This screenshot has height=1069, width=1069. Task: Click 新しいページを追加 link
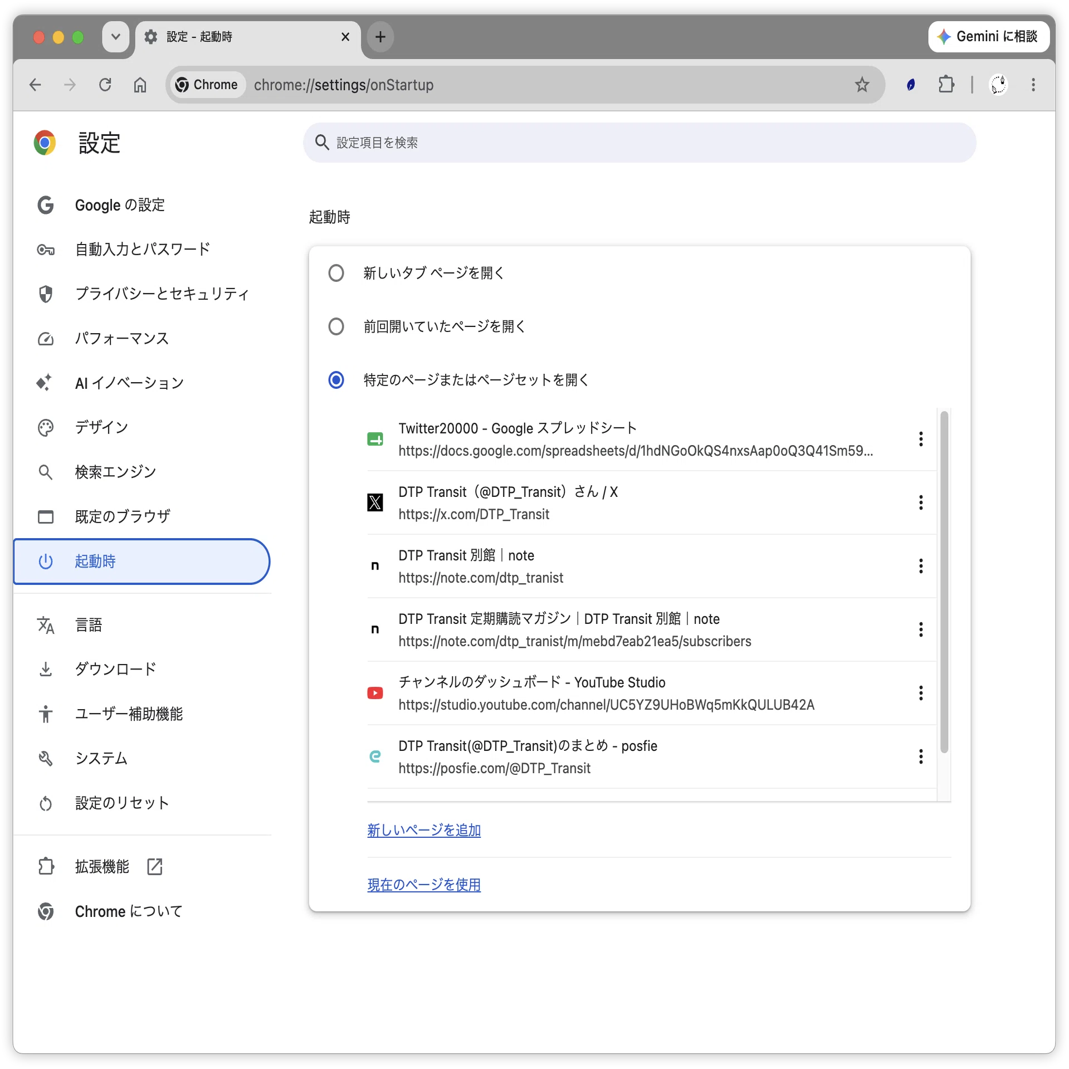coord(424,830)
